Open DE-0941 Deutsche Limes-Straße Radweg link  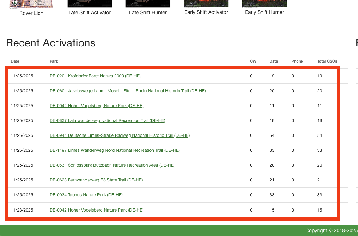120,135
